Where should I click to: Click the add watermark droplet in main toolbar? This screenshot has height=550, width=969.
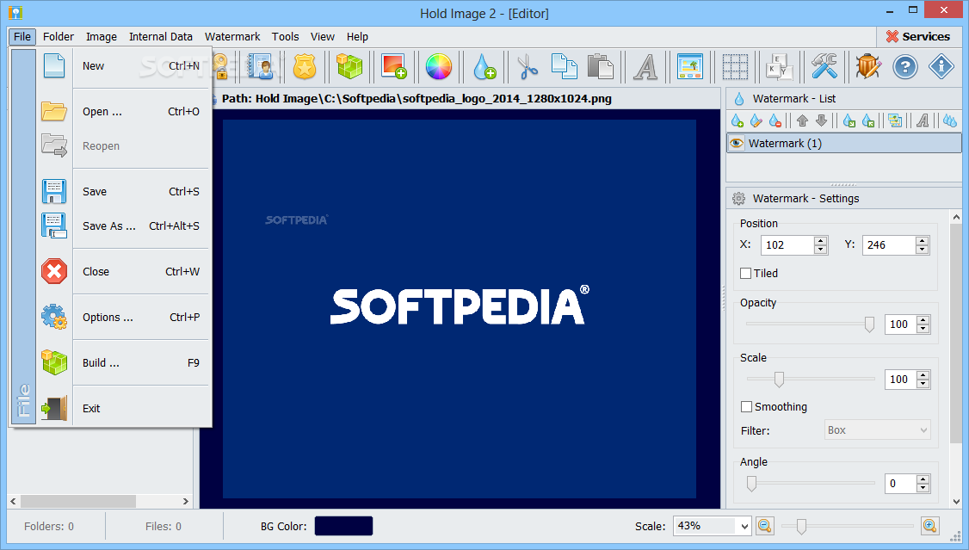(x=484, y=66)
